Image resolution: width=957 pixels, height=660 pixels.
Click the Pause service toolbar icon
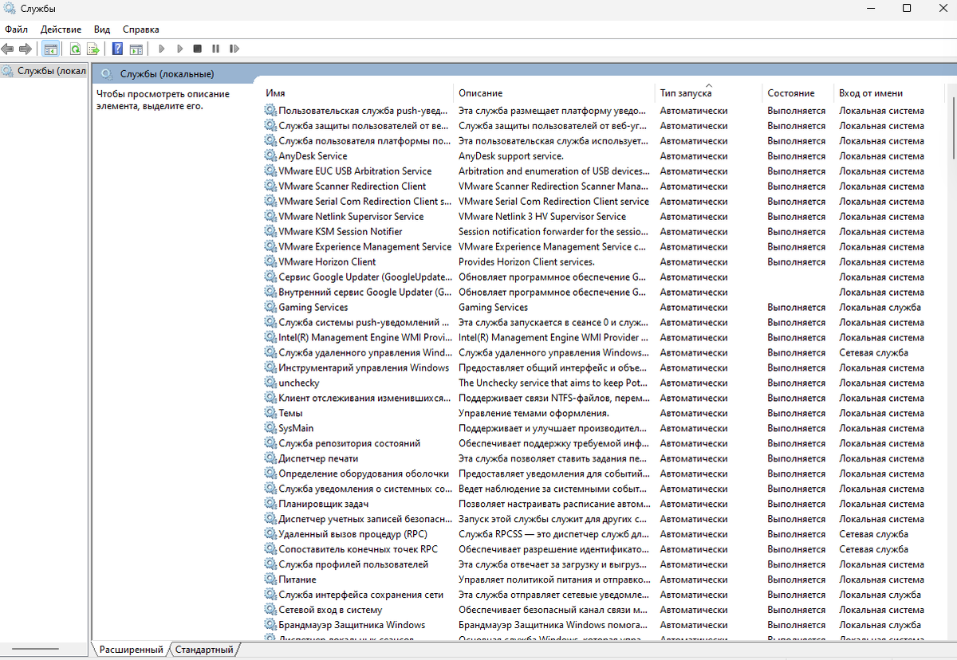pyautogui.click(x=215, y=49)
